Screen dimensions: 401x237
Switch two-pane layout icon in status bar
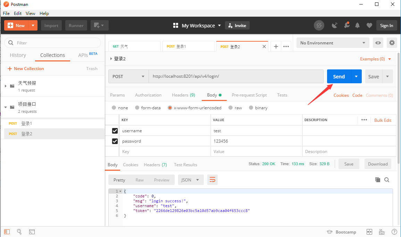click(369, 232)
